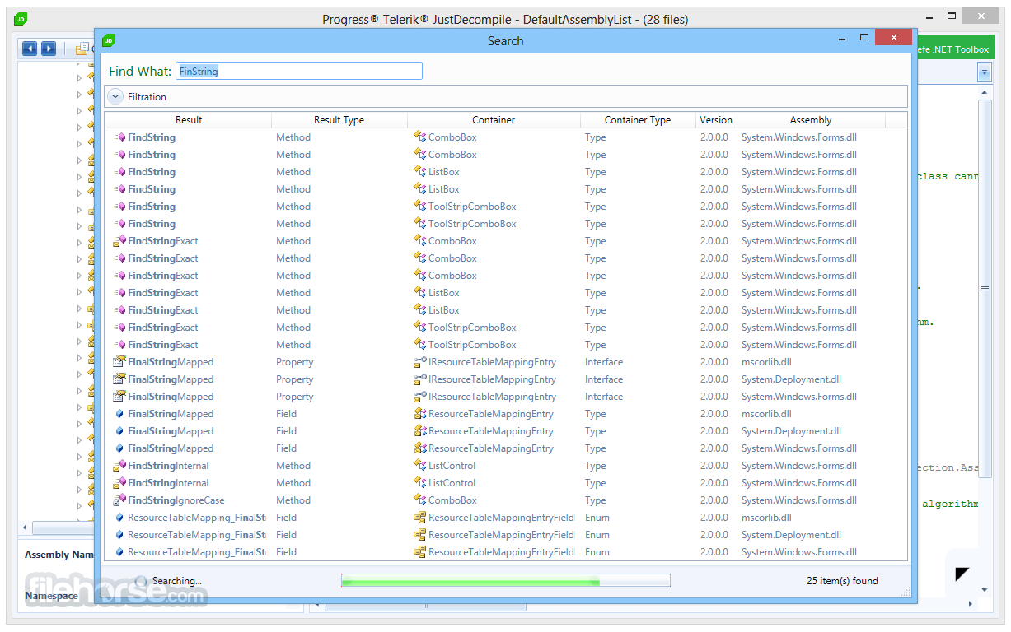Click interface icon of IResourceTableMappingEntry in mscorlib.dll row
The image size is (1011, 632).
click(419, 362)
